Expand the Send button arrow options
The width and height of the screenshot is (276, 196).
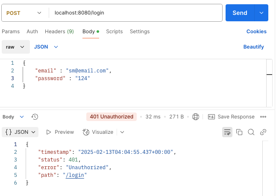tap(261, 13)
